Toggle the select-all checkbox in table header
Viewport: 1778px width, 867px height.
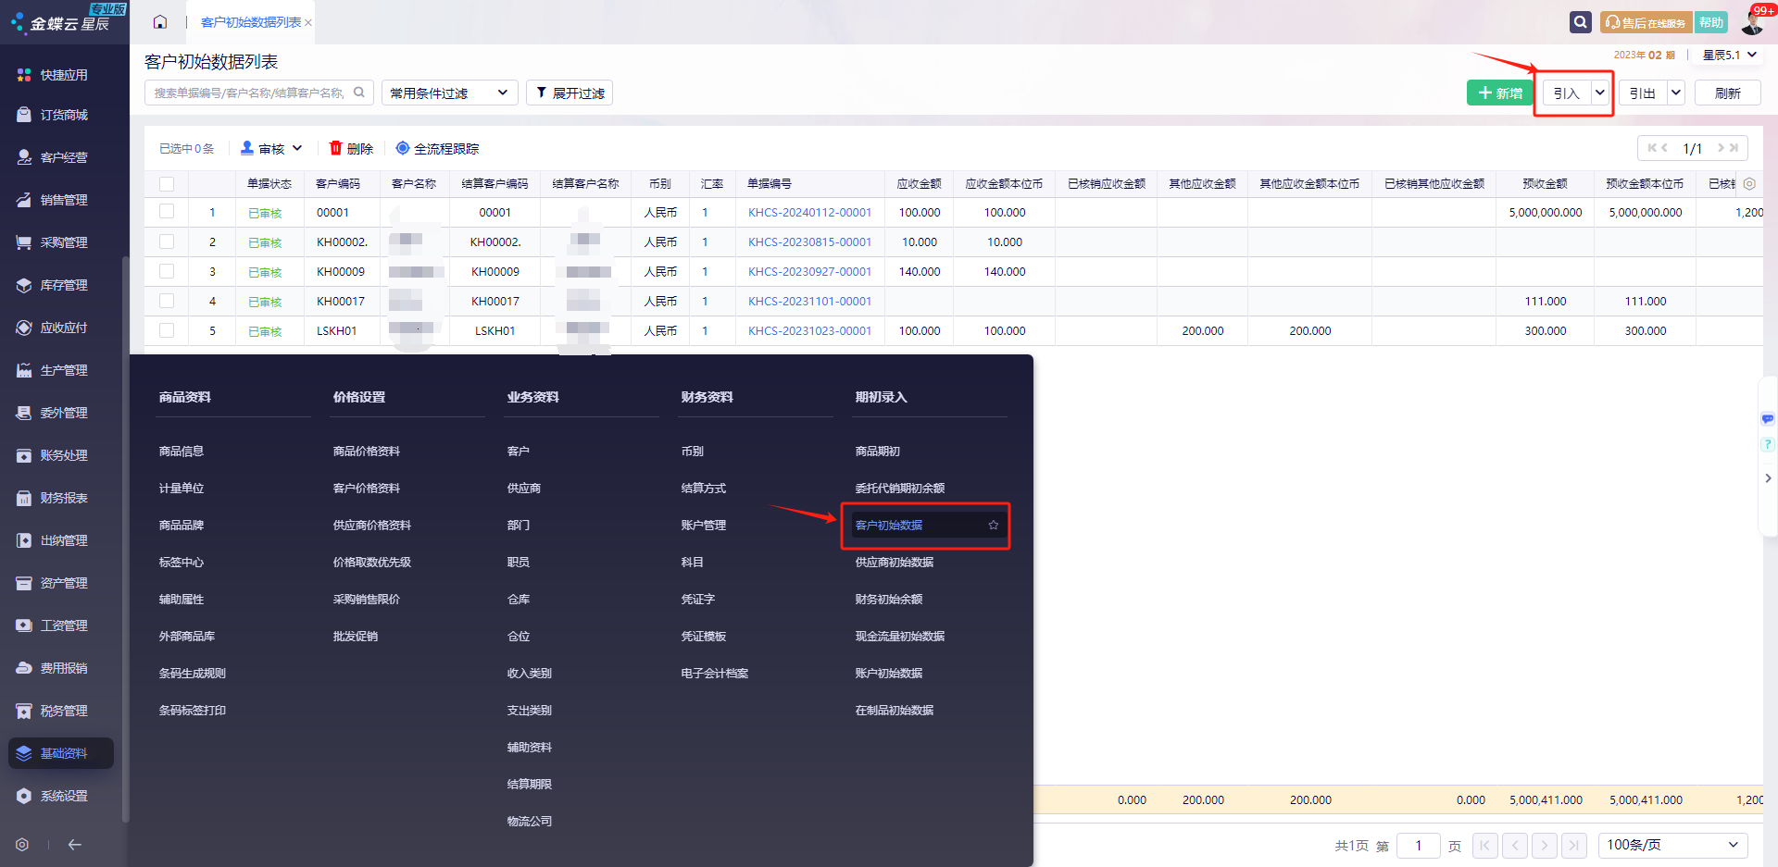[167, 184]
